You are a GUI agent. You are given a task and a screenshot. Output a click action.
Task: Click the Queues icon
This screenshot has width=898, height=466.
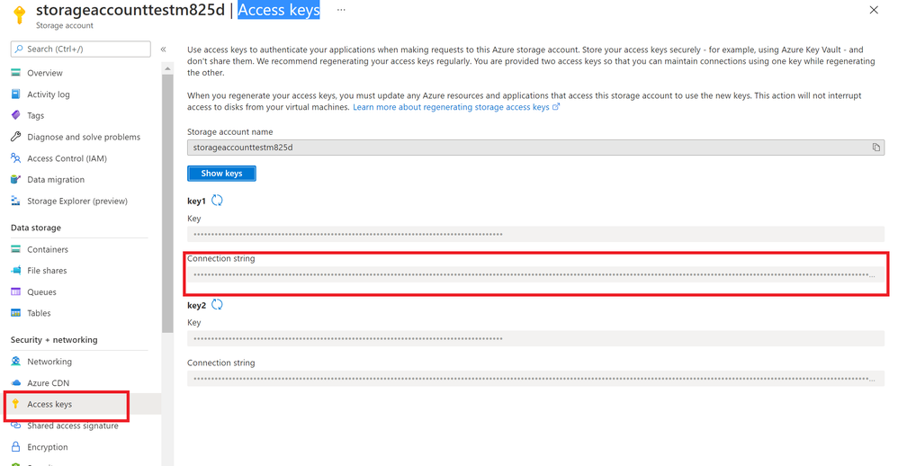click(x=16, y=292)
